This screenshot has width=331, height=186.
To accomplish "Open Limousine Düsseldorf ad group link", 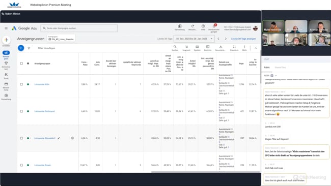I will (x=45, y=138).
